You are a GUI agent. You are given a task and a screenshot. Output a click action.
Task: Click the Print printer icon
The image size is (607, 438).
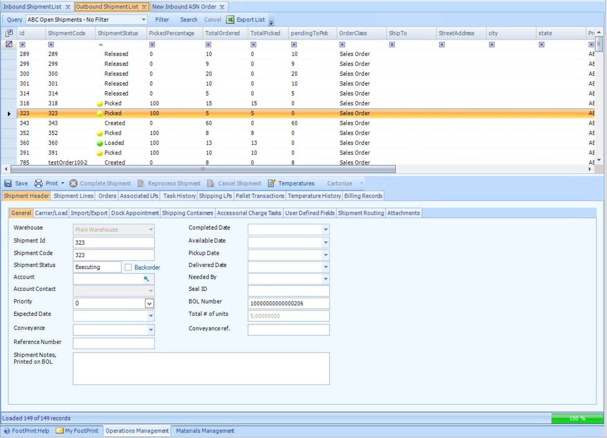(38, 183)
